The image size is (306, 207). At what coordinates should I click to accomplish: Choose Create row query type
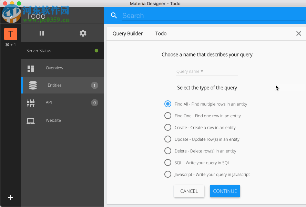point(167,127)
